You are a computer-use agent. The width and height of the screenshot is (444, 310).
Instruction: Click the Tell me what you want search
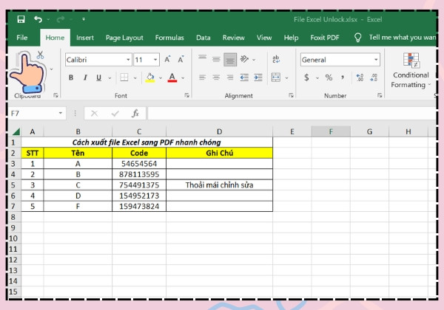tap(395, 38)
